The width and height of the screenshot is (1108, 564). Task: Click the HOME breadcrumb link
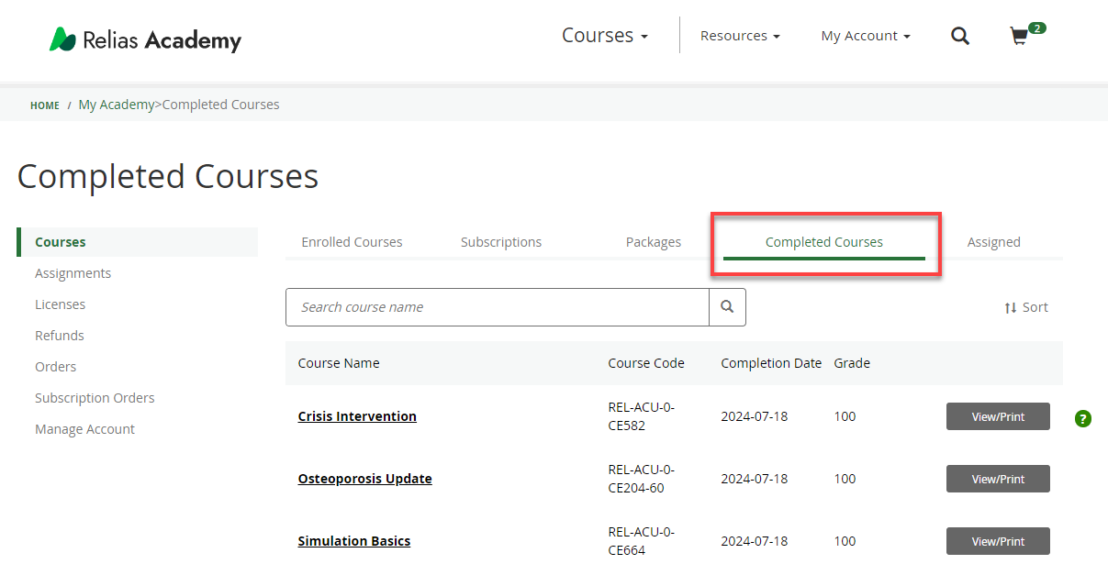pos(45,105)
